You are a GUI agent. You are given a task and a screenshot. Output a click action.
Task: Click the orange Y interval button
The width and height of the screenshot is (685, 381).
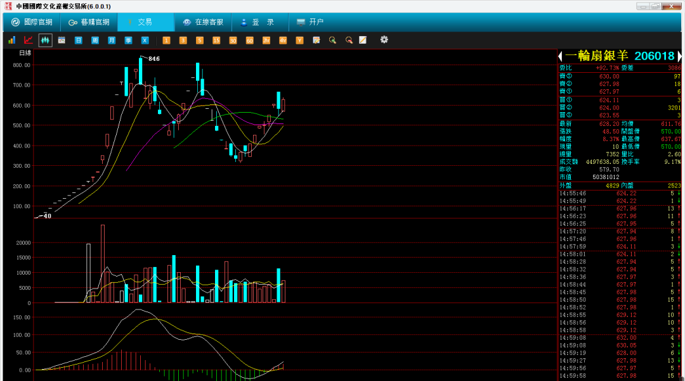tap(299, 40)
